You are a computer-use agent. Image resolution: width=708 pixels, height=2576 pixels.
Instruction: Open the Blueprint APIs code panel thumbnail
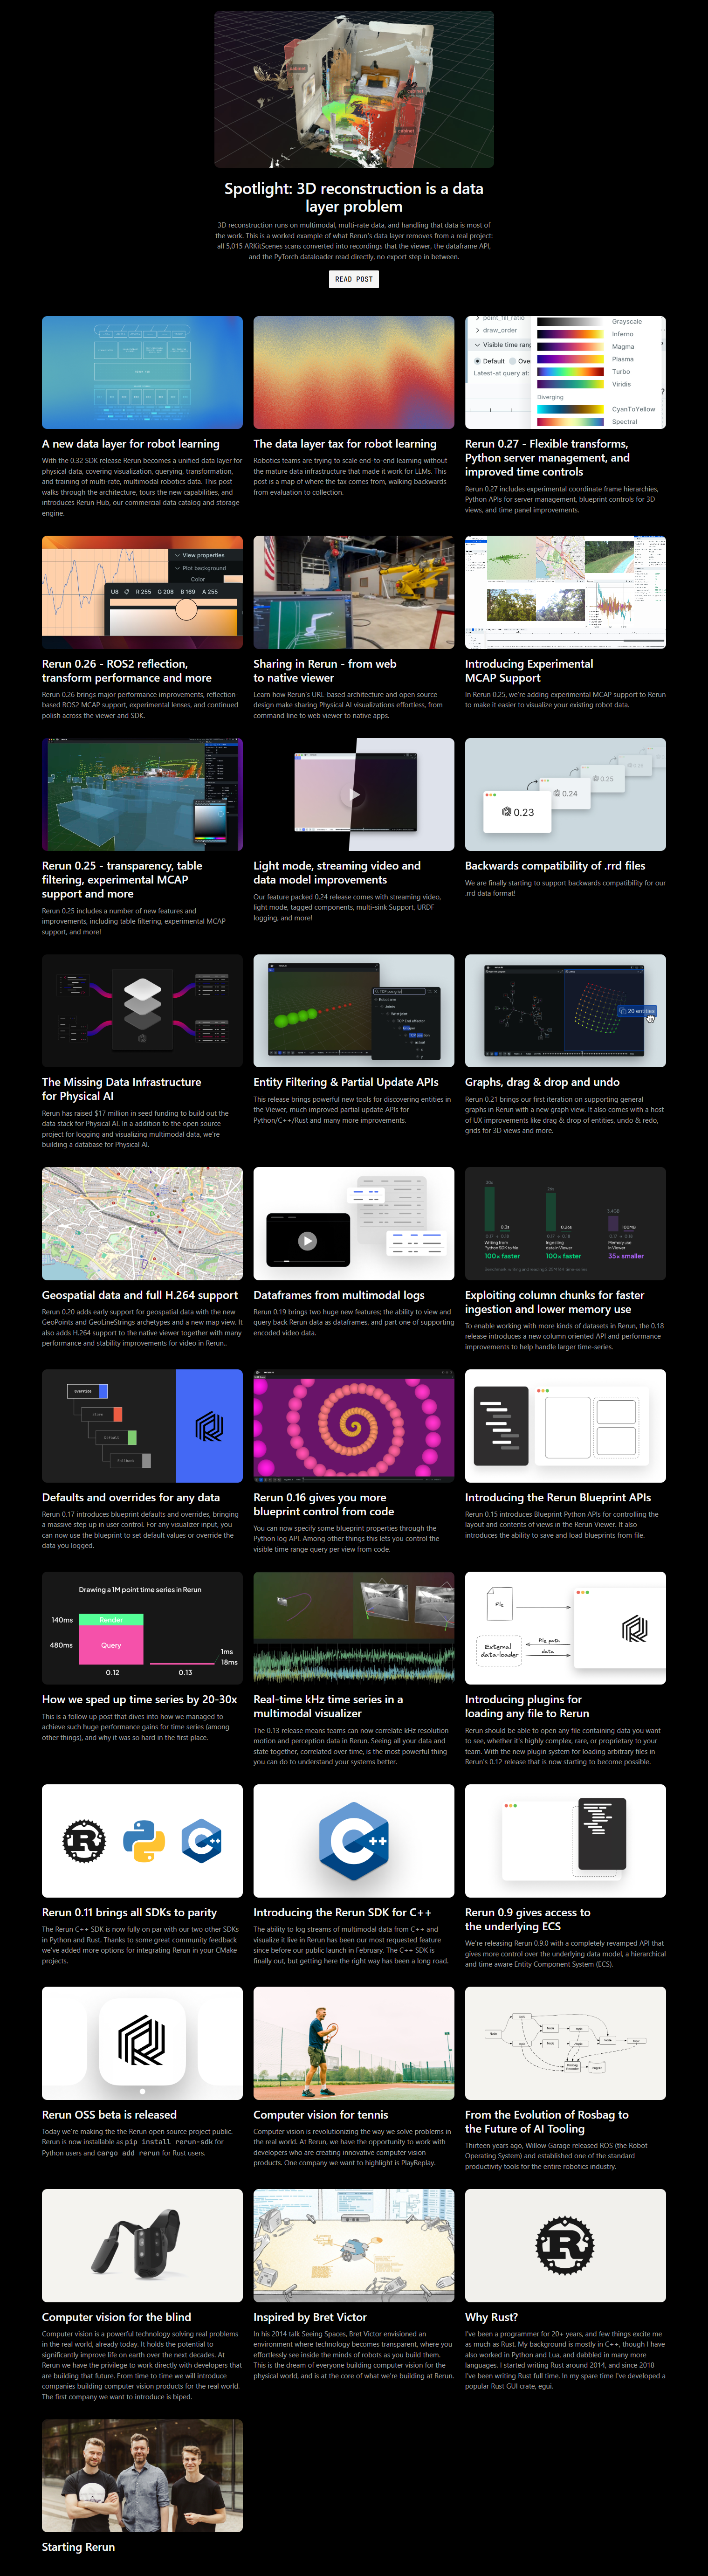pyautogui.click(x=565, y=1426)
